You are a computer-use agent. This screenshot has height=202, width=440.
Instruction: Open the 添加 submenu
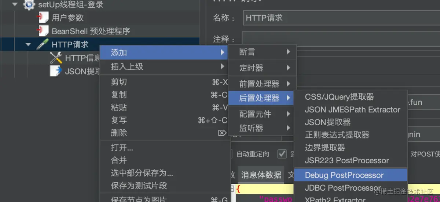[x=164, y=53]
